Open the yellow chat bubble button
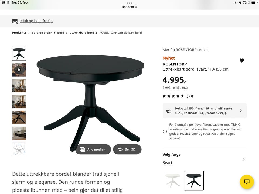259x194 pixels. click(x=247, y=182)
